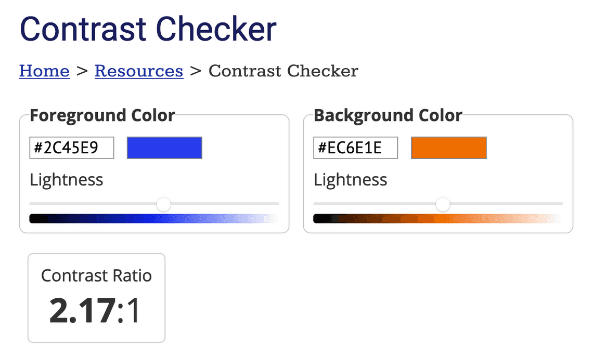
Task: Click the Contrast Ratio label
Action: point(96,275)
